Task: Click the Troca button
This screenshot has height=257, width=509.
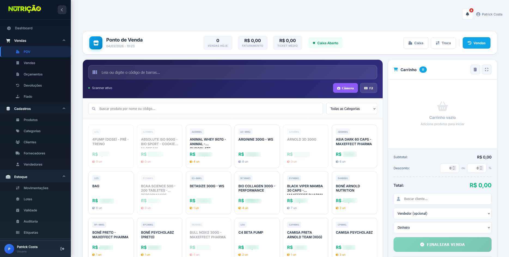Action: click(x=443, y=43)
